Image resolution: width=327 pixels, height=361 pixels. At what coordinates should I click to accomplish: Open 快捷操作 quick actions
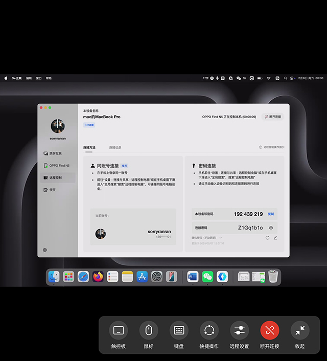point(209,330)
